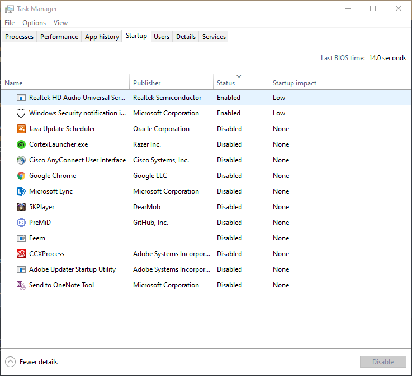Collapse view with Fewer details arrow

tap(10, 362)
